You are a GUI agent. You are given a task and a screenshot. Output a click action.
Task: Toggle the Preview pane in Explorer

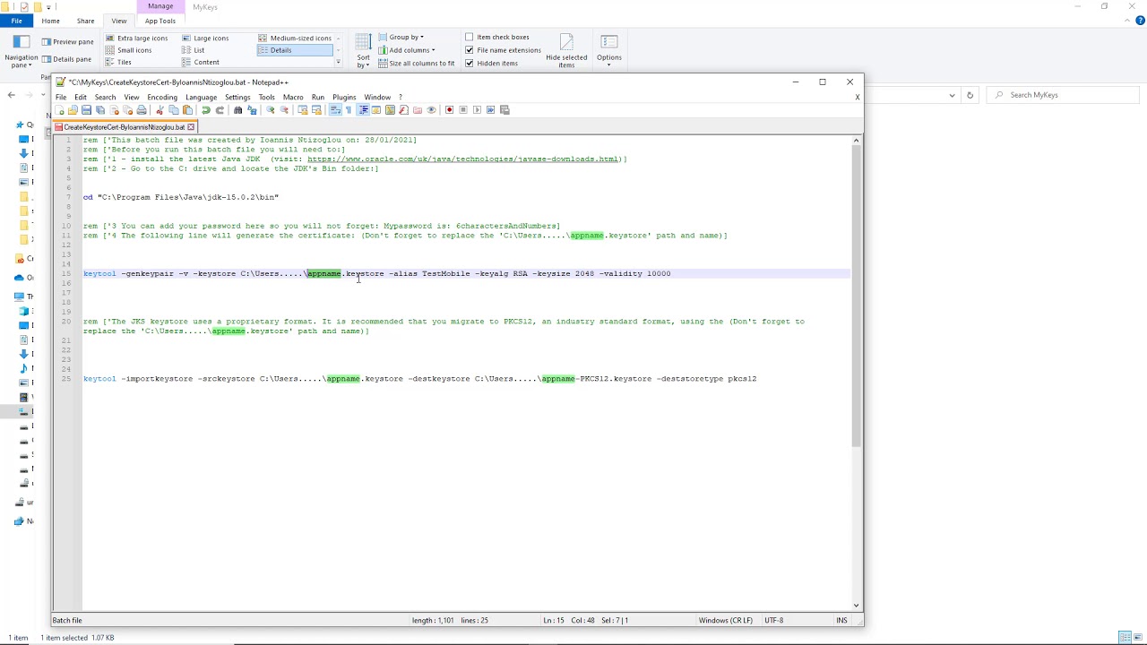click(x=68, y=42)
